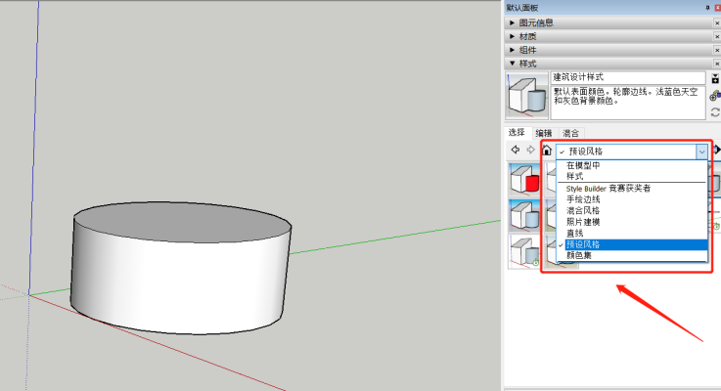Select the red cylinder style thumbnail

(524, 179)
